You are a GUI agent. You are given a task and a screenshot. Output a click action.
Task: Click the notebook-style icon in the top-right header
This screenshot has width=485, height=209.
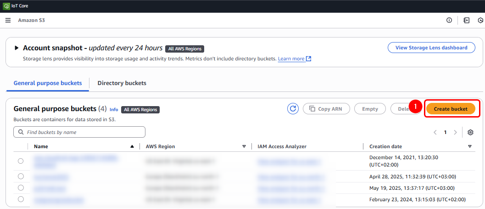tap(467, 20)
